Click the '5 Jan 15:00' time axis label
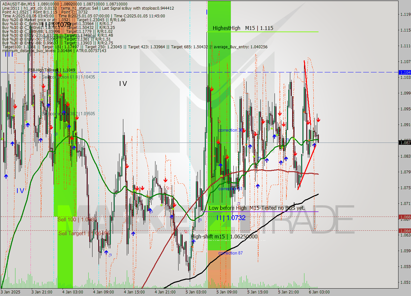The image size is (411, 296). point(258,292)
